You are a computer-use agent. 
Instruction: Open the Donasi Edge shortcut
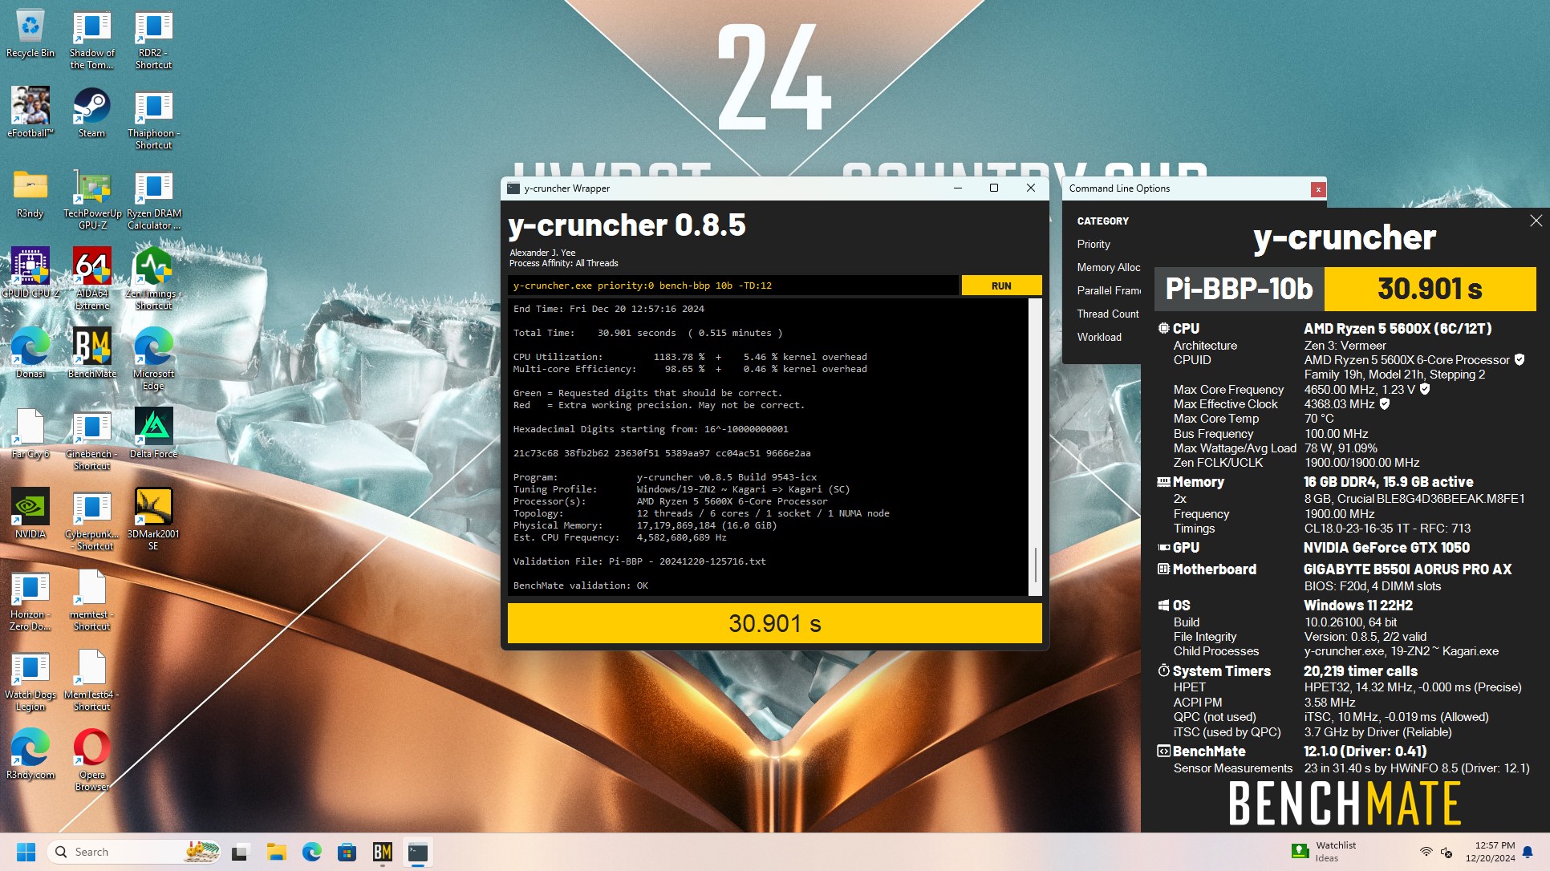30,353
